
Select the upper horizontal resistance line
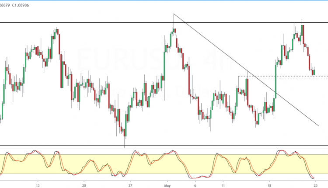[164, 23]
